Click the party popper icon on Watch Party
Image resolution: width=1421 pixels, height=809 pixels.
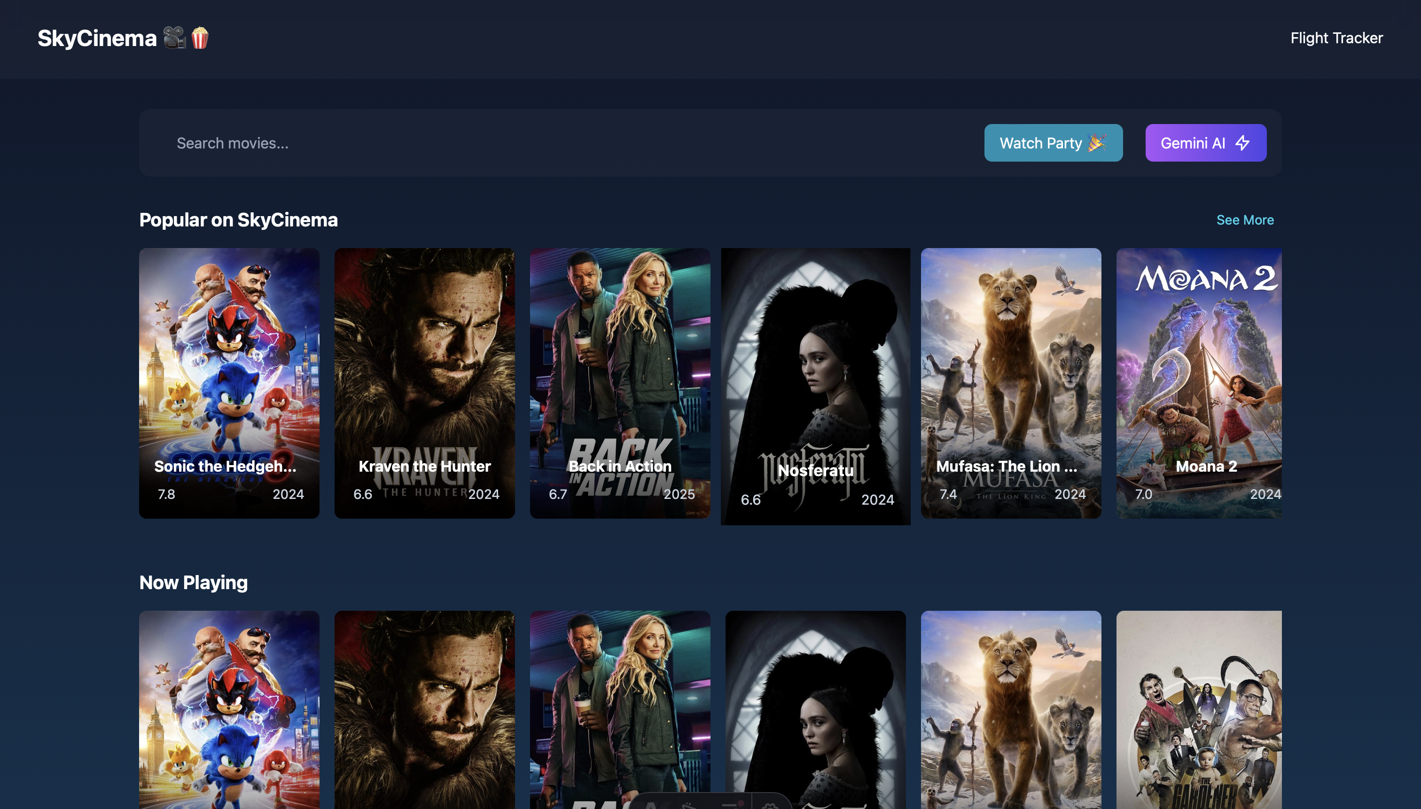click(x=1097, y=143)
